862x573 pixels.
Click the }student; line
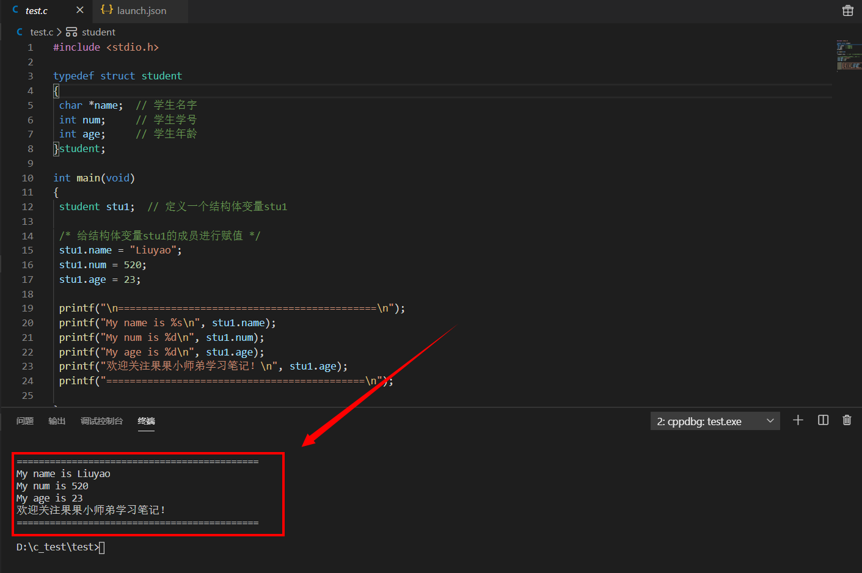79,148
